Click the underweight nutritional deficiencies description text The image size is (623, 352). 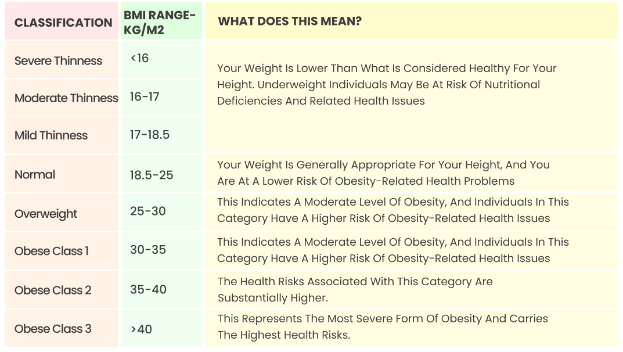[387, 85]
